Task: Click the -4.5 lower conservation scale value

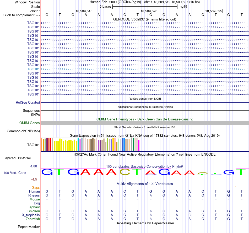Action: 34,179
